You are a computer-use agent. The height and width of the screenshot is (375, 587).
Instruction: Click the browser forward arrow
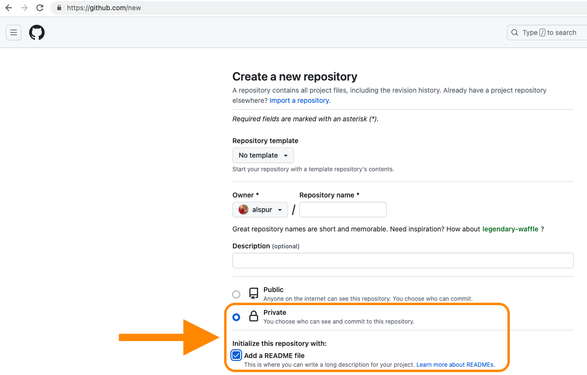click(x=24, y=8)
